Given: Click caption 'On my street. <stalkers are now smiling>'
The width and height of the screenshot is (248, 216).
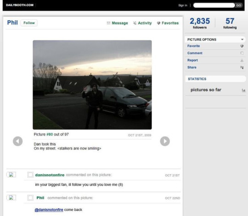Looking at the screenshot, I should [68, 148].
